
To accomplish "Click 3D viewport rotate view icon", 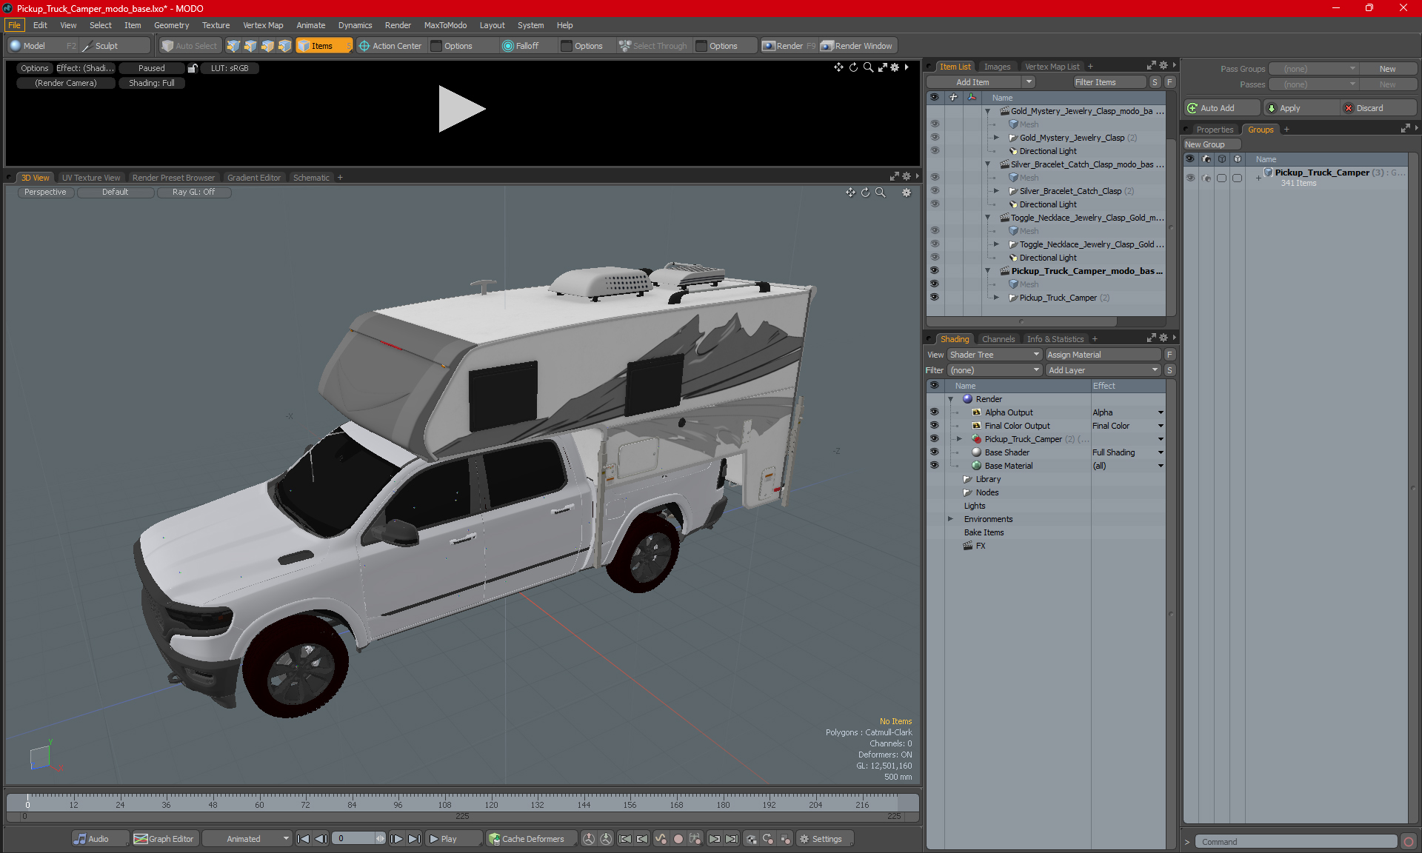I will pyautogui.click(x=865, y=193).
